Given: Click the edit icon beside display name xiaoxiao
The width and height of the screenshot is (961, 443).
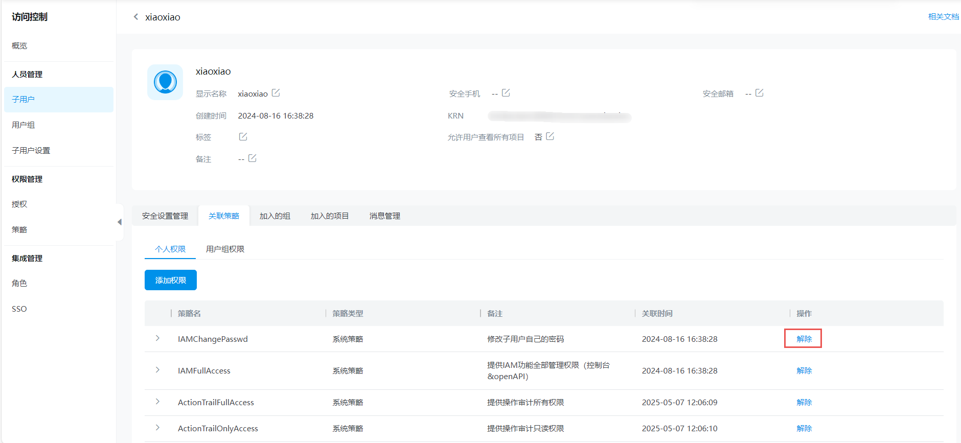Looking at the screenshot, I should click(x=276, y=93).
